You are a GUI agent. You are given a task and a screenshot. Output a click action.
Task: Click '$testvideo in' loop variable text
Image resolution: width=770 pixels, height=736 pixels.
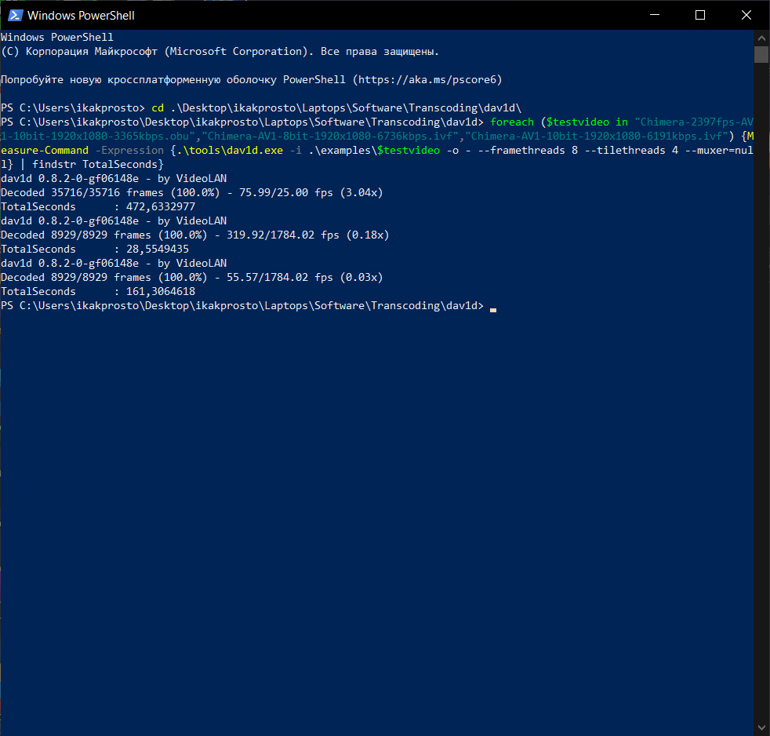point(587,122)
